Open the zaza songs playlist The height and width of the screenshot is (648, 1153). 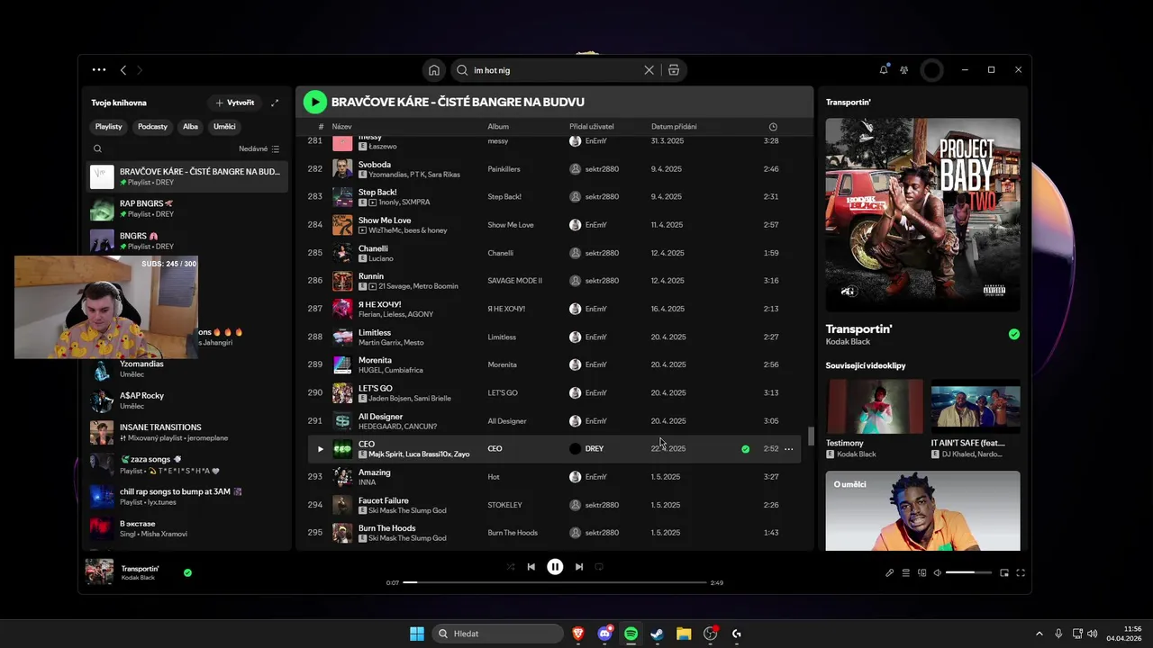[187, 464]
